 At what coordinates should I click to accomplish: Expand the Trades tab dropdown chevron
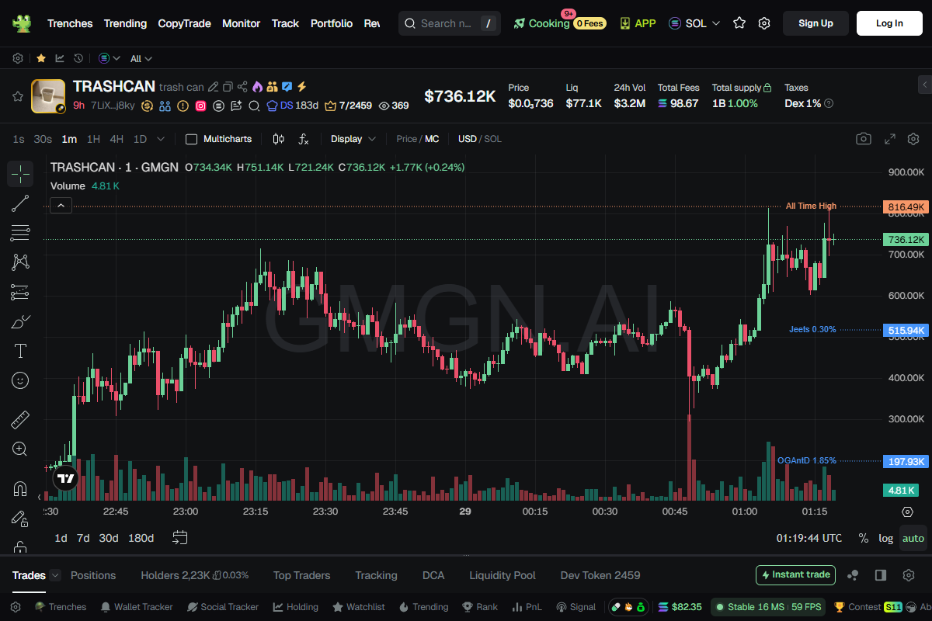(55, 575)
